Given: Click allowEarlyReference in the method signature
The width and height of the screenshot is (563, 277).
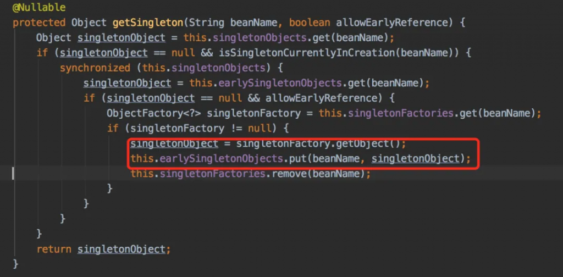Looking at the screenshot, I should [391, 23].
